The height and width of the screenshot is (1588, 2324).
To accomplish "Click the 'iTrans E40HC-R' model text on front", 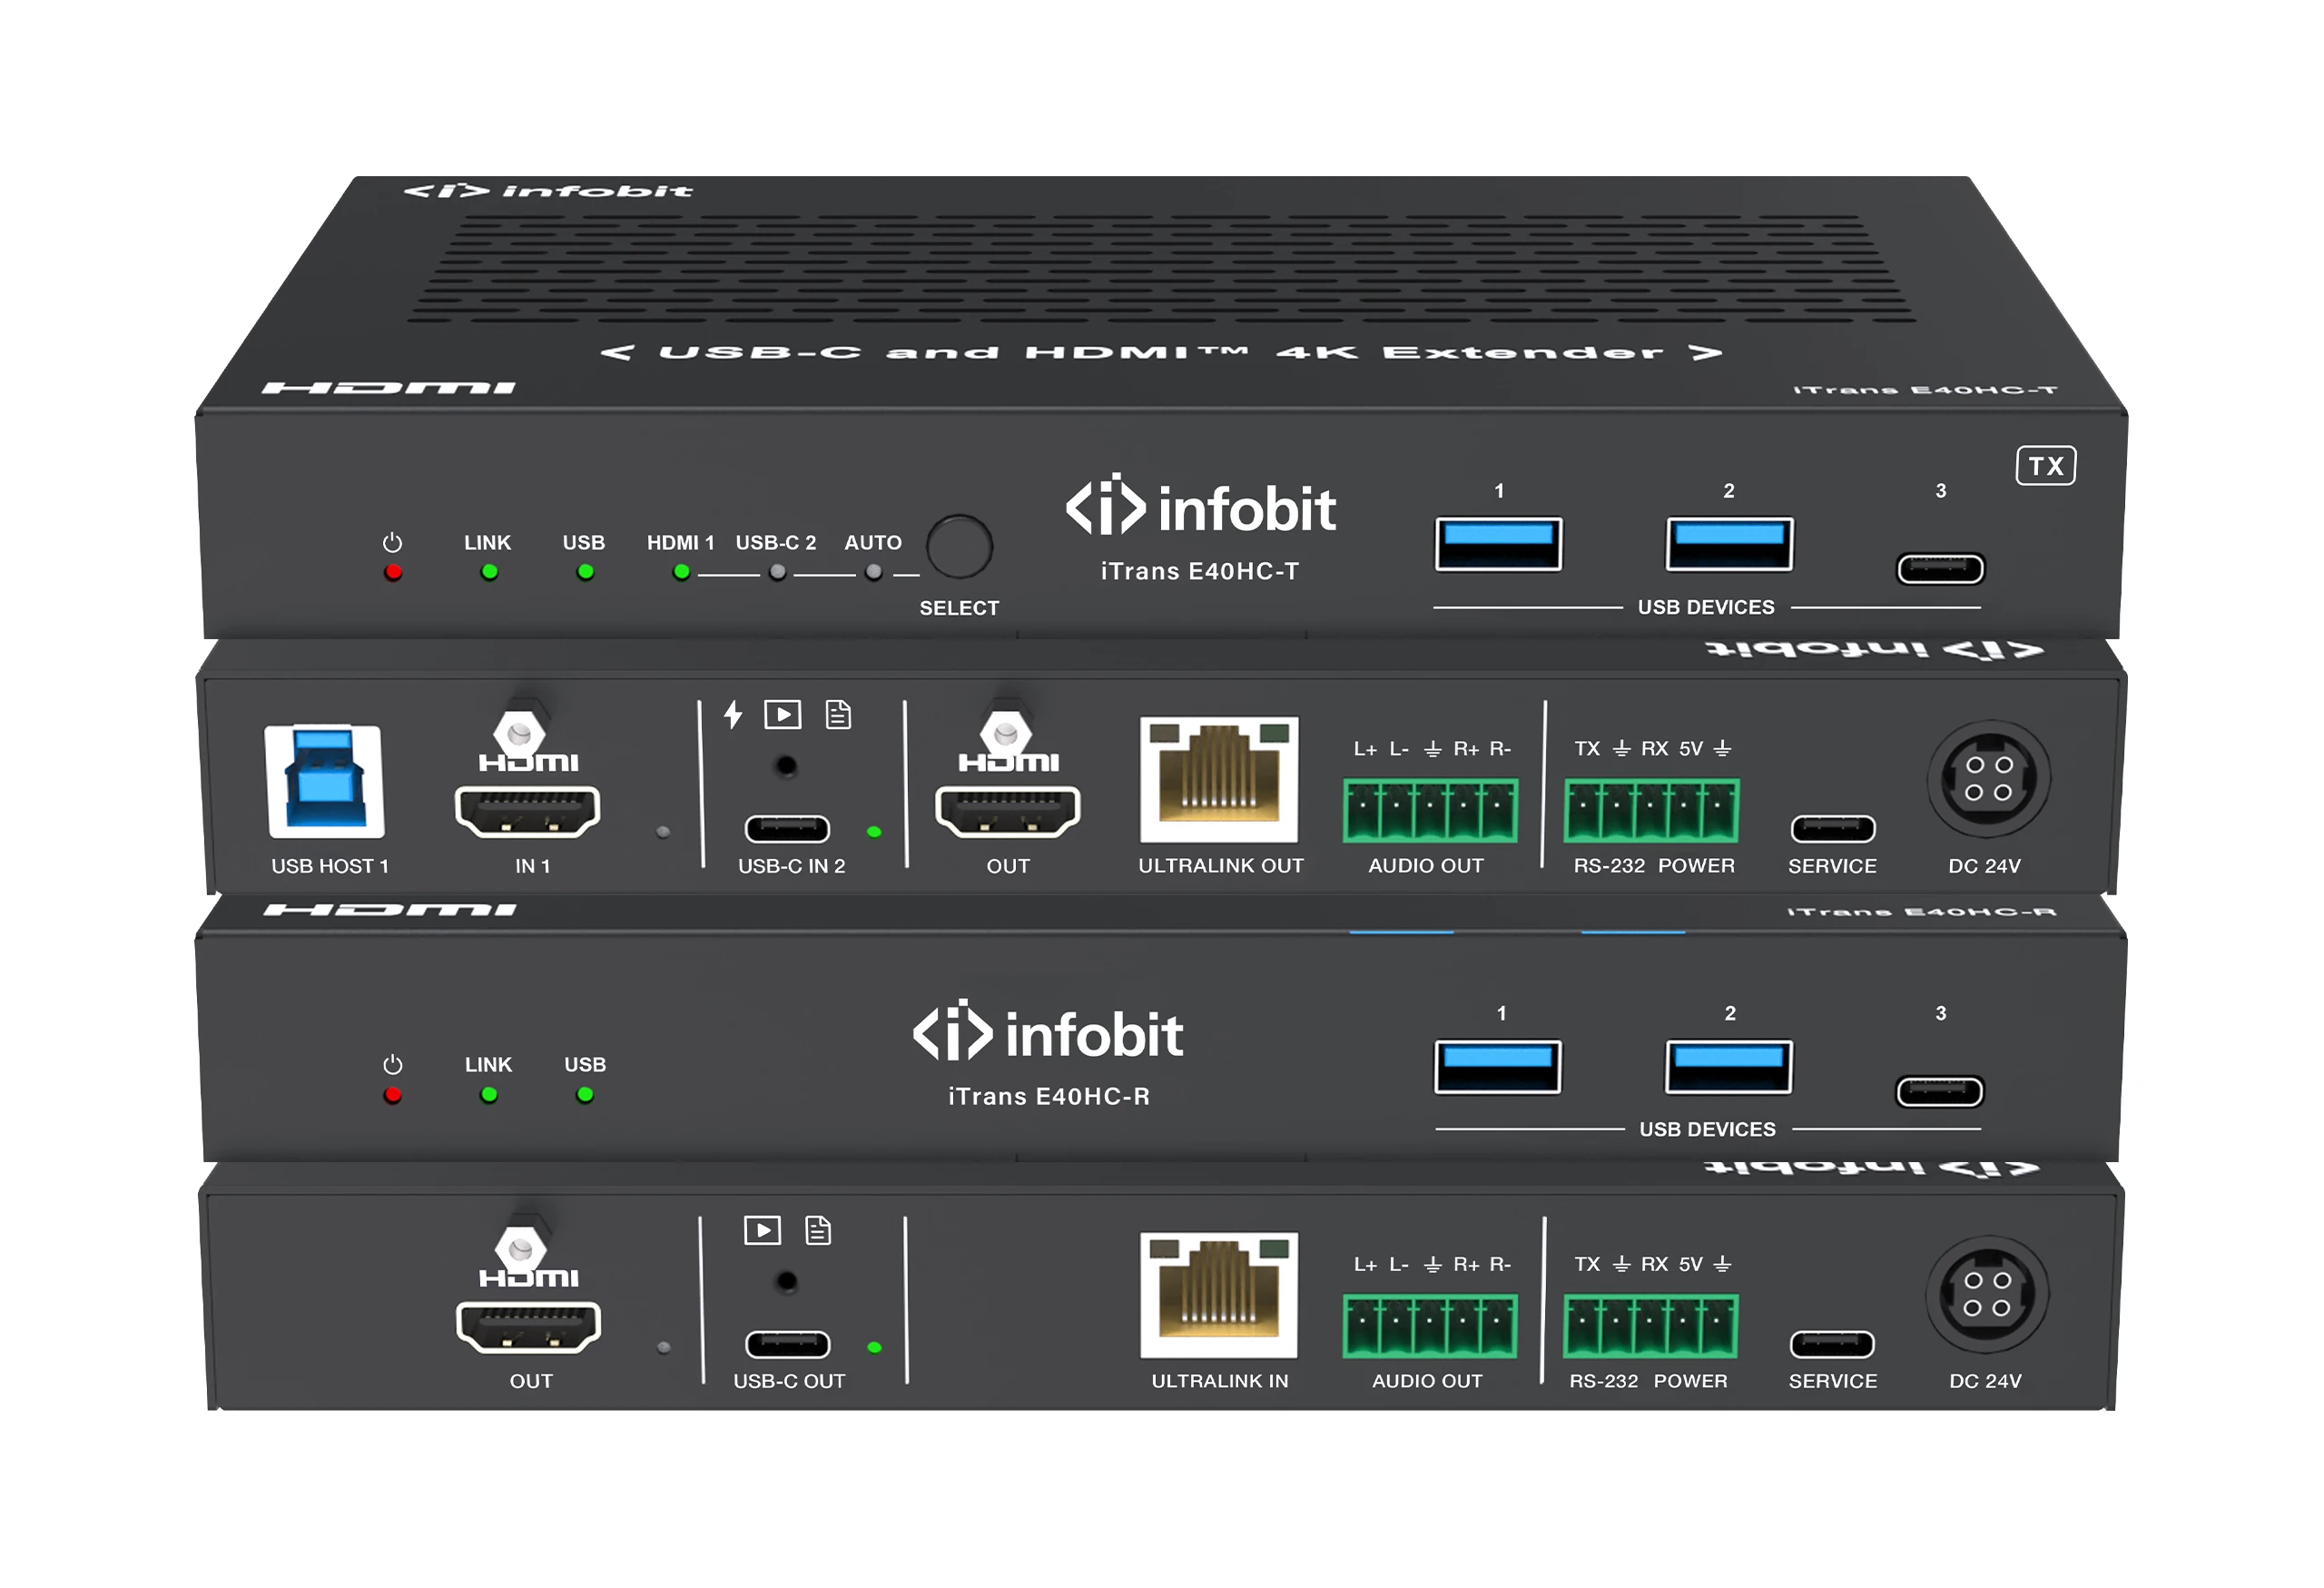I will [x=1049, y=1096].
